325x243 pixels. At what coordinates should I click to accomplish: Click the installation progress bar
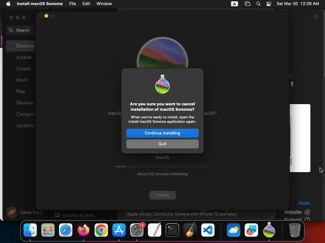pos(162,166)
